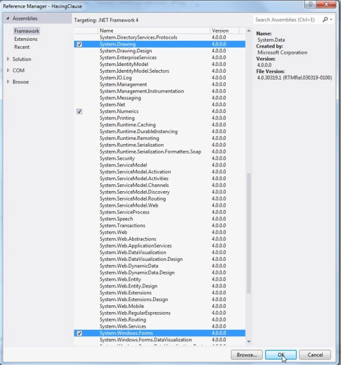Click the search magnifier icon
This screenshot has height=365, width=341.
(x=325, y=19)
